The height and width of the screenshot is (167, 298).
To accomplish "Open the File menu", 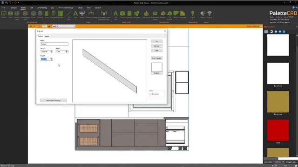I will [x=4, y=8].
